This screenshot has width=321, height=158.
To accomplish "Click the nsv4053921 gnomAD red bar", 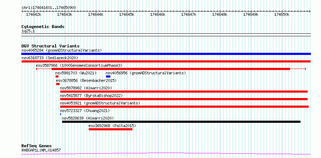I will pyautogui.click(x=184, y=107).
